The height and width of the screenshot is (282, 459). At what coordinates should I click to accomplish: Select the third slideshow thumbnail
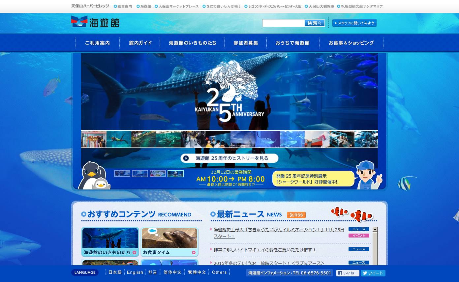(x=158, y=174)
